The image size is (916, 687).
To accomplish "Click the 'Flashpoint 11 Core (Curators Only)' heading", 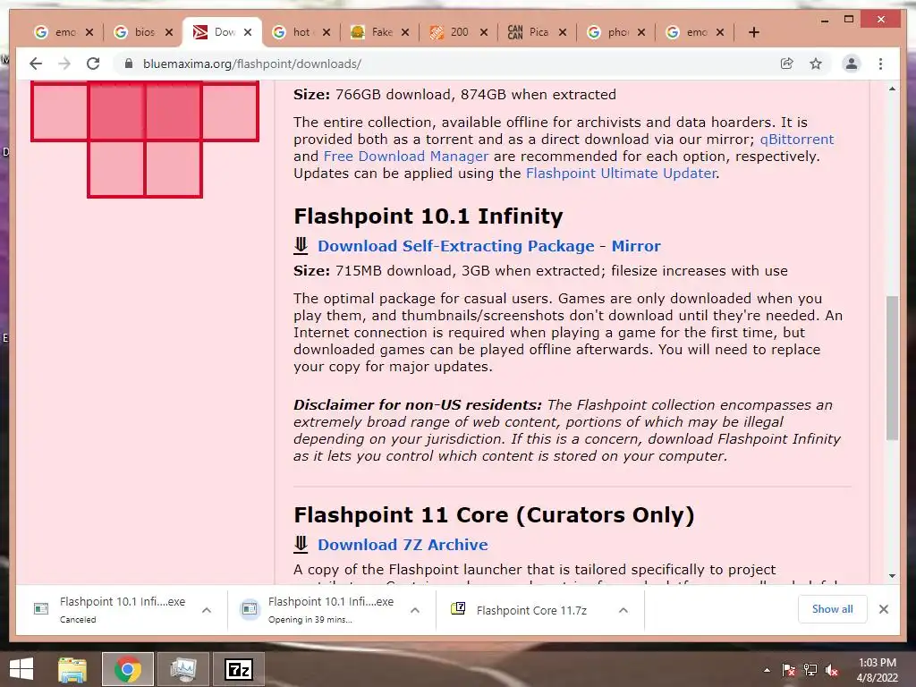I will pos(494,515).
